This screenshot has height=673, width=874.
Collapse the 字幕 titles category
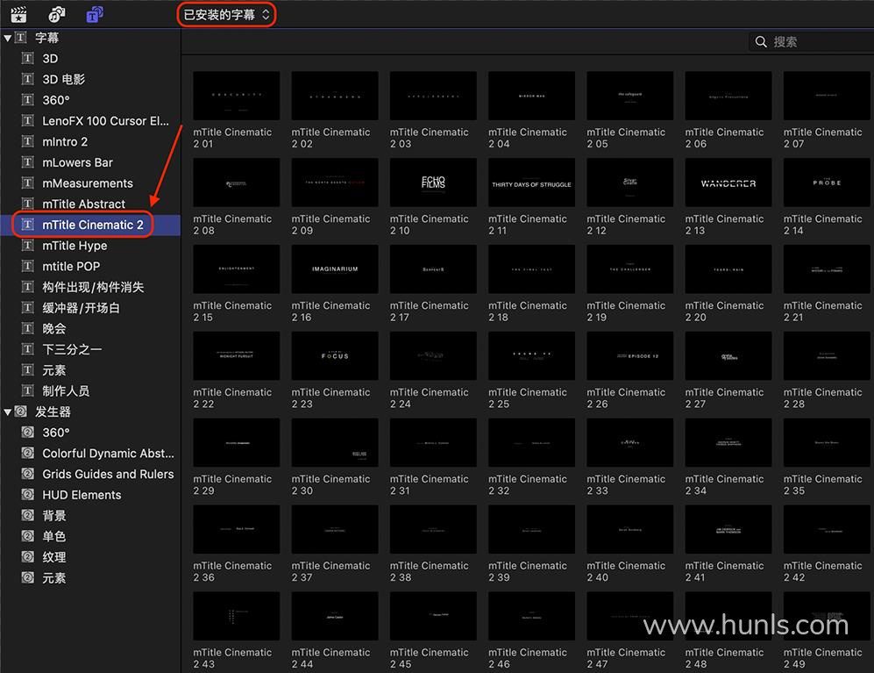coord(8,39)
